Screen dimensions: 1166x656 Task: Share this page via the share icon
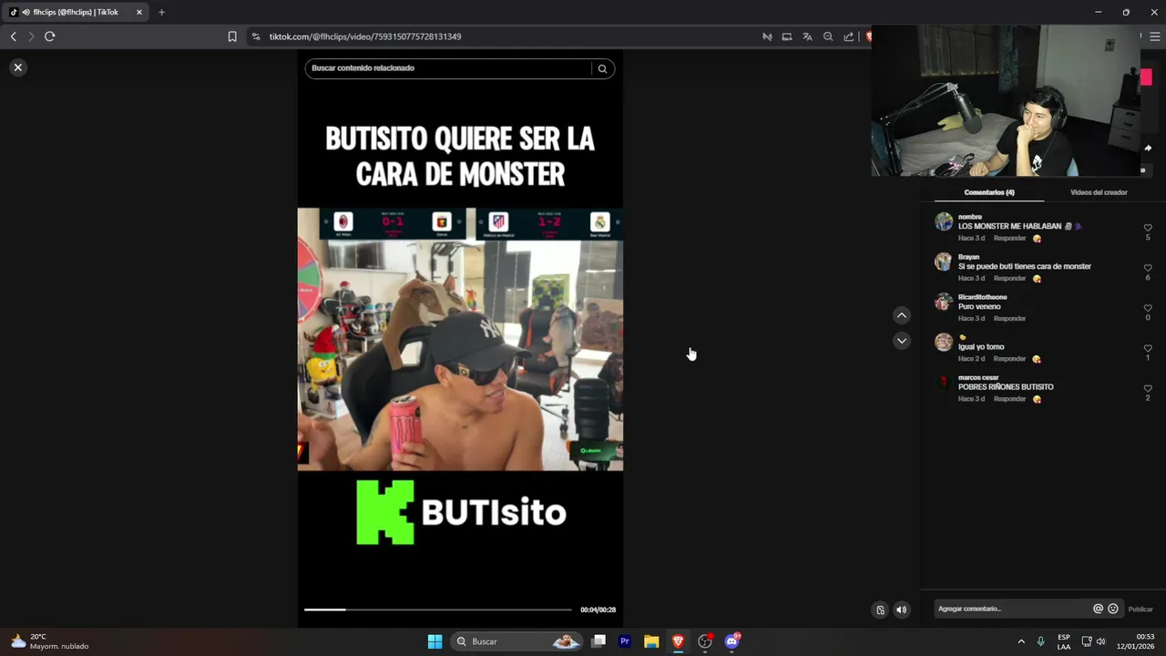point(849,36)
